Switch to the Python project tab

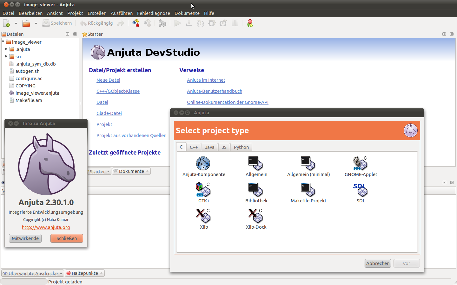[x=241, y=147]
